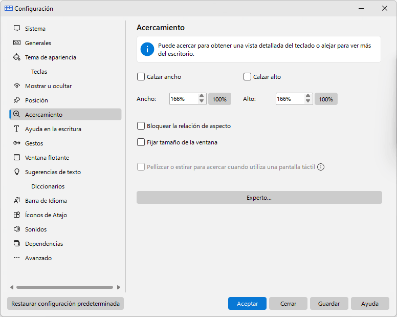Decrease Alto value with down arrow

click(308, 101)
